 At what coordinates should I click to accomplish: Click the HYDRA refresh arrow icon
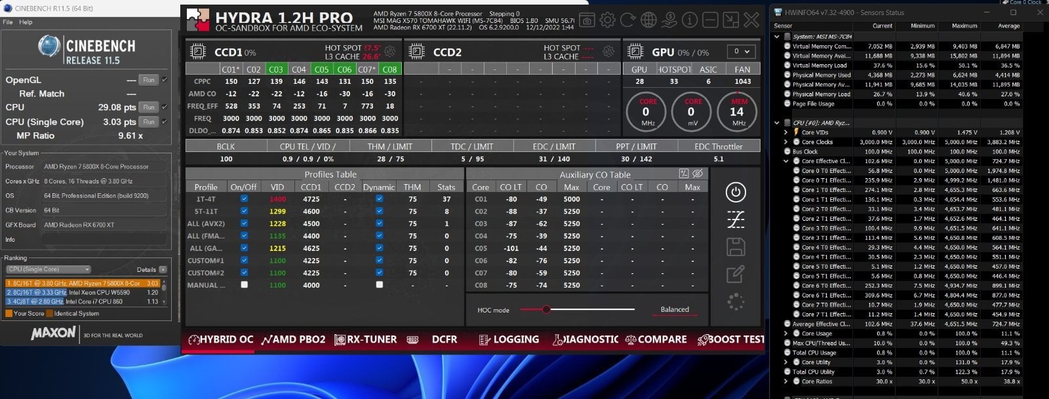pos(628,20)
